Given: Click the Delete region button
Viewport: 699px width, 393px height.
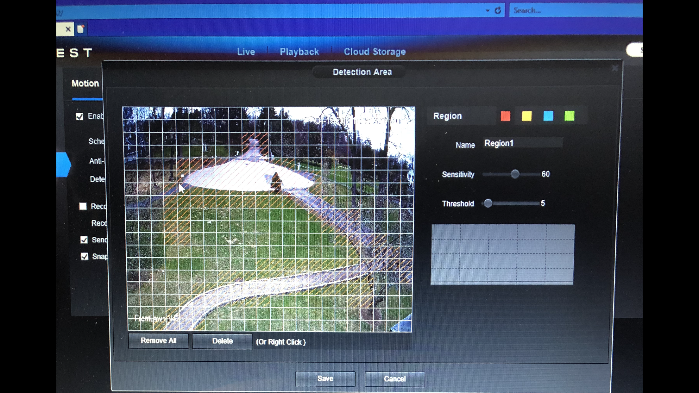Looking at the screenshot, I should click(x=223, y=341).
